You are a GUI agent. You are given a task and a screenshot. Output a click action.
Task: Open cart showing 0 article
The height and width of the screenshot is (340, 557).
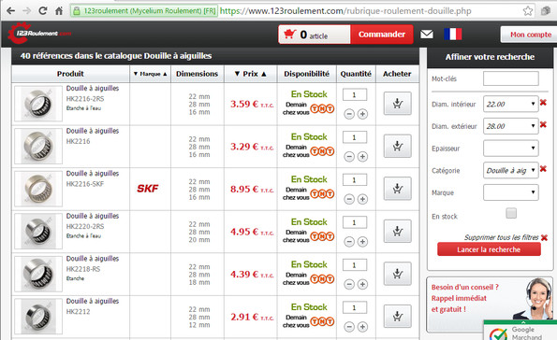click(315, 35)
